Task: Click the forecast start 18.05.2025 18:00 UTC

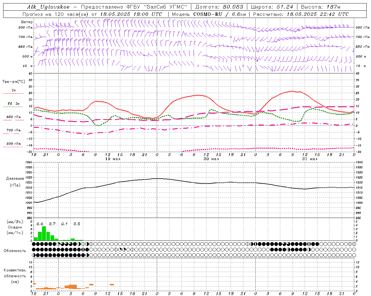Action: pos(131,14)
